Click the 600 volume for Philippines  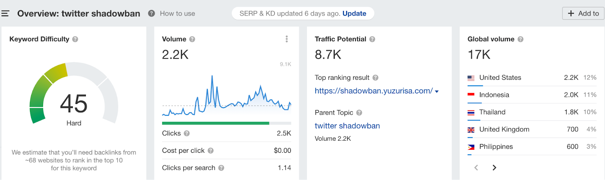point(572,147)
